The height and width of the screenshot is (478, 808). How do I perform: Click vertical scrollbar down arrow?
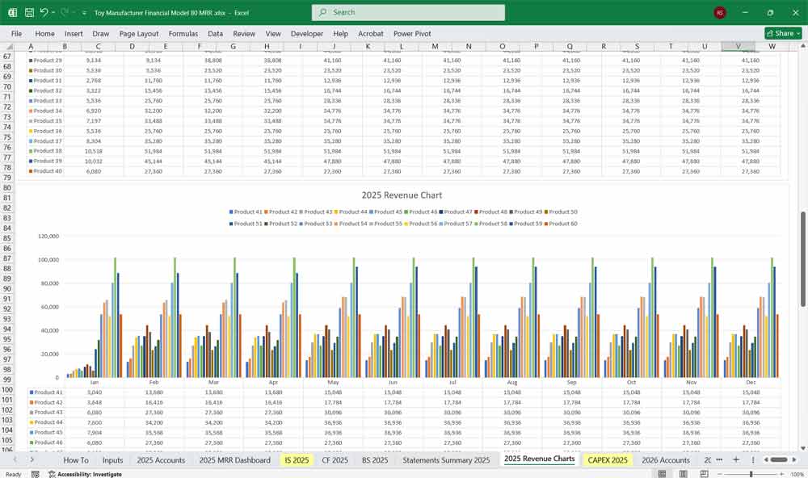803,449
